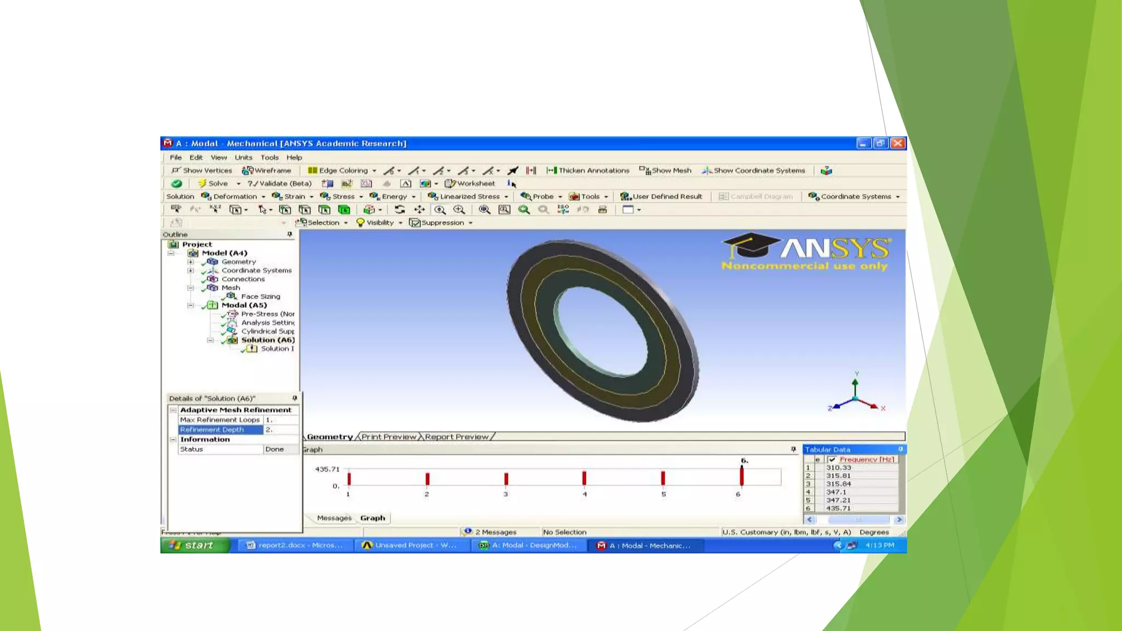The width and height of the screenshot is (1122, 631).
Task: Click the Solve button
Action: point(213,183)
